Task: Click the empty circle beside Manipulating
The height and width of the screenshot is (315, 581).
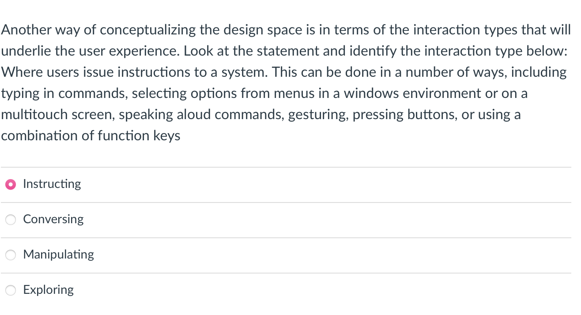Action: pyautogui.click(x=11, y=255)
